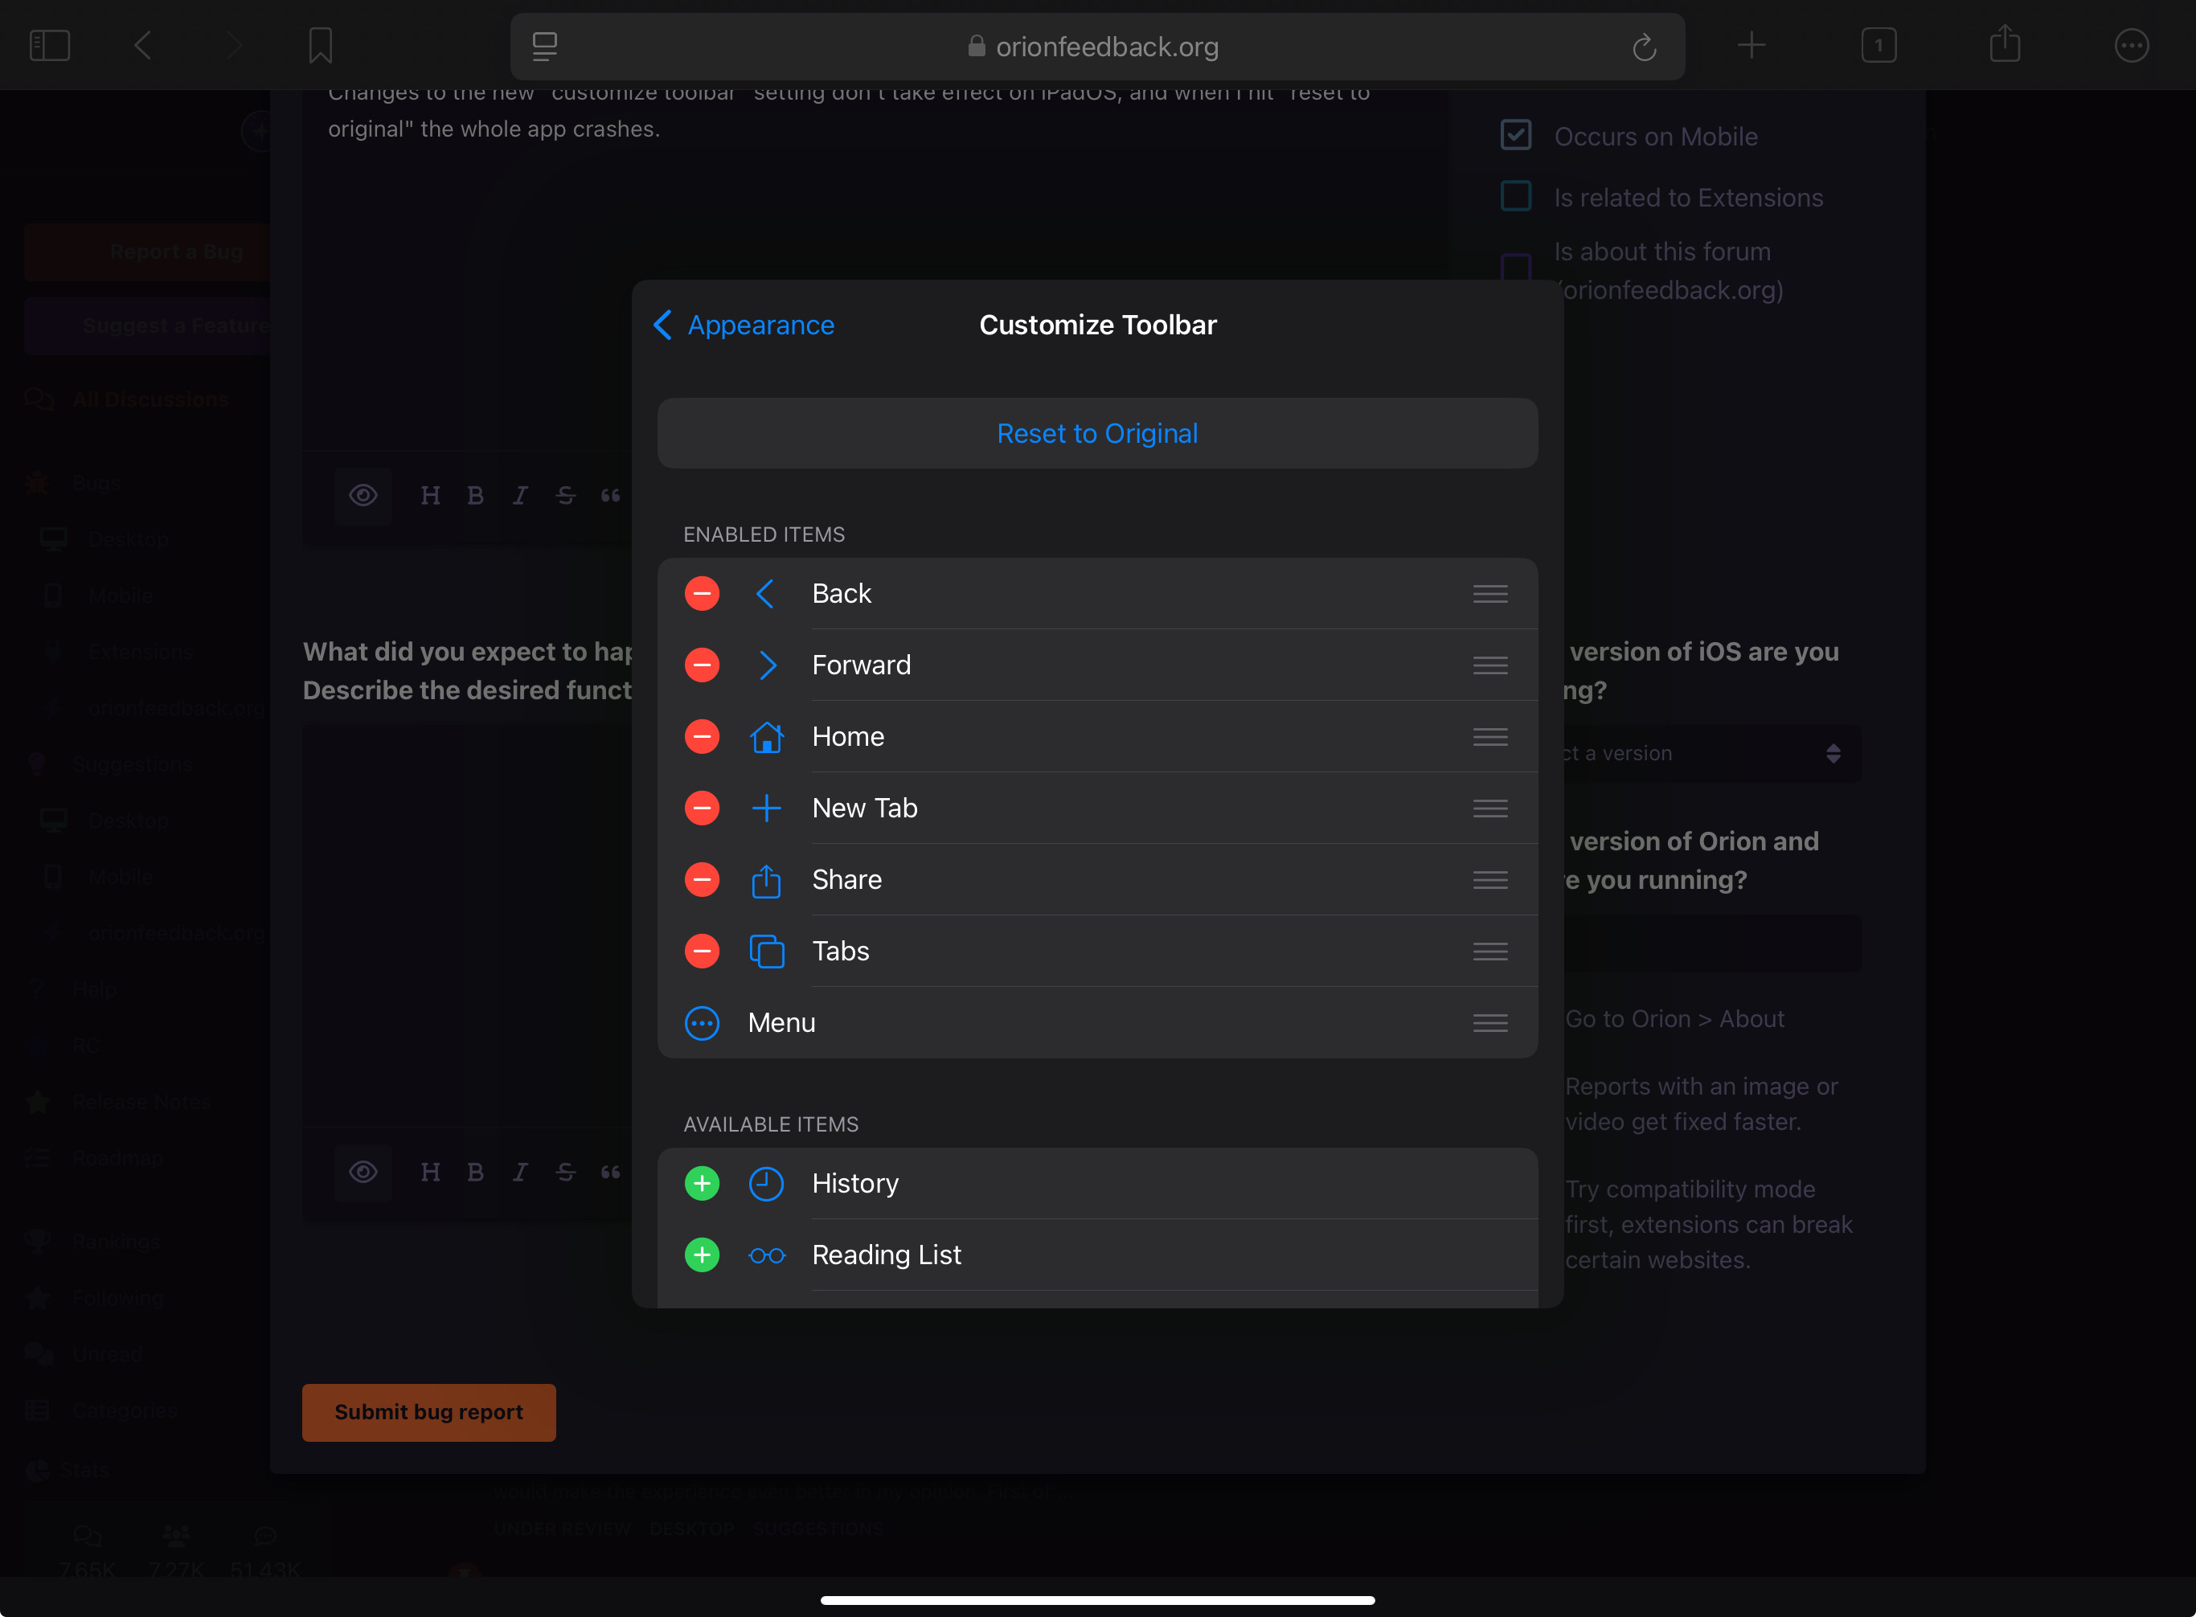This screenshot has width=2196, height=1617.
Task: Check Is related to Extensions box
Action: 1515,197
